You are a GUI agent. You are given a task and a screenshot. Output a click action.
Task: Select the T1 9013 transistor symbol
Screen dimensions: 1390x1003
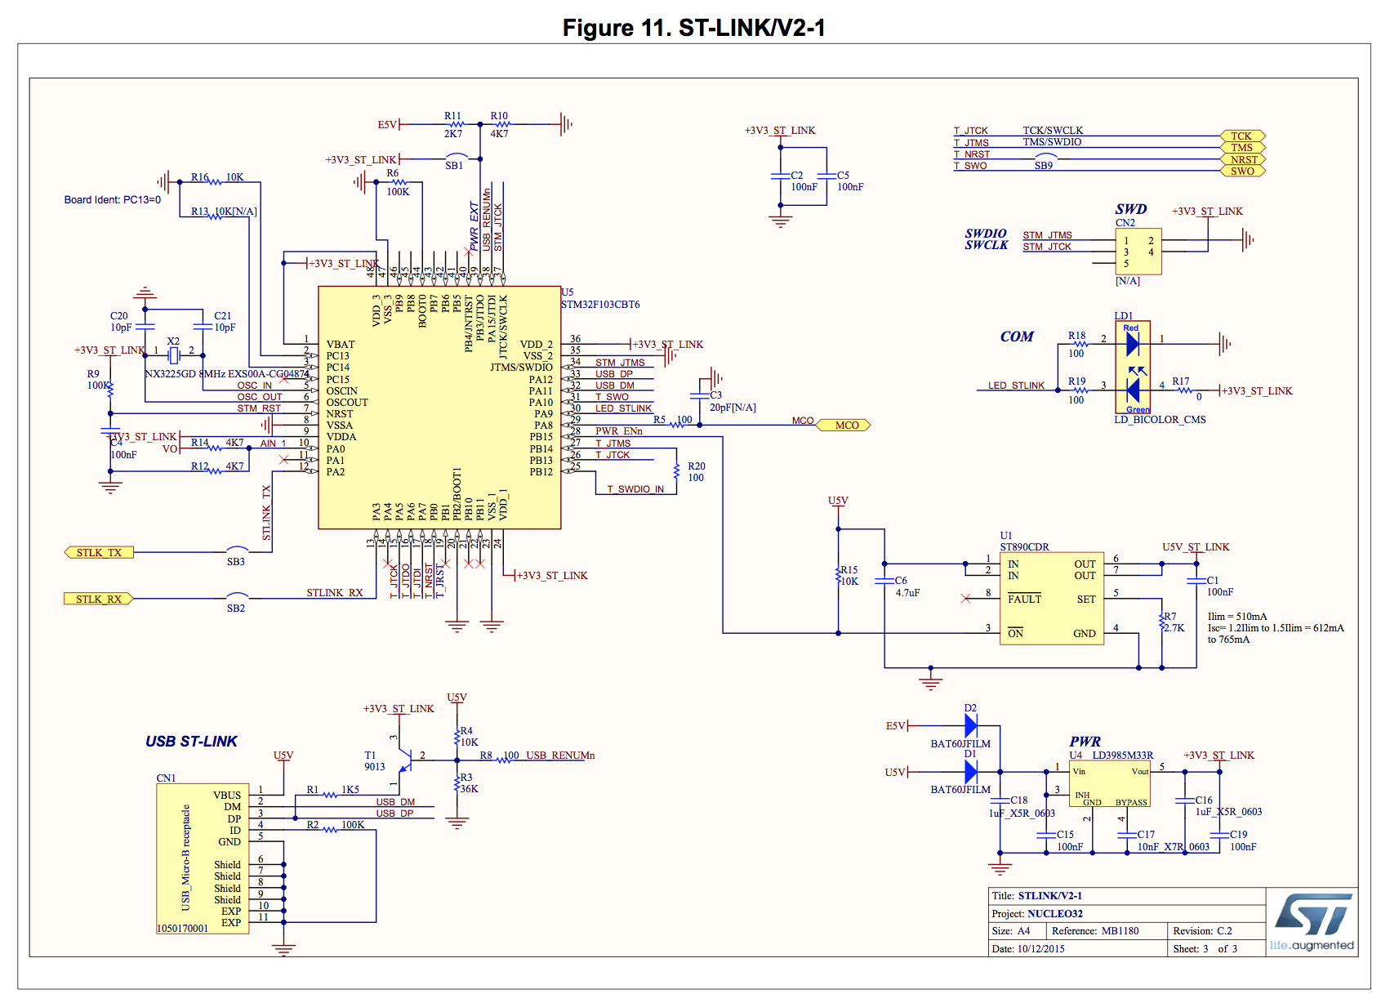tap(406, 760)
